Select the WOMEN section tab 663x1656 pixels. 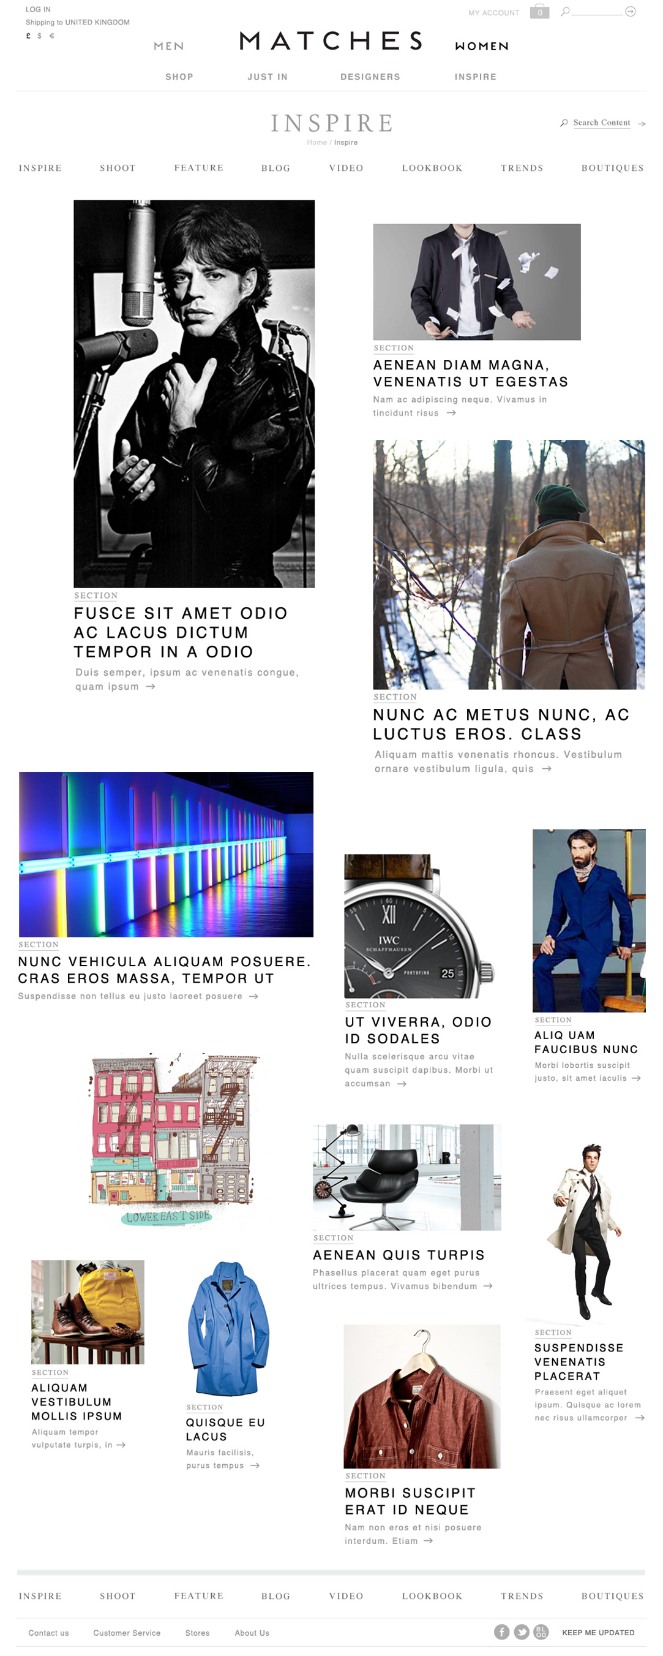481,47
